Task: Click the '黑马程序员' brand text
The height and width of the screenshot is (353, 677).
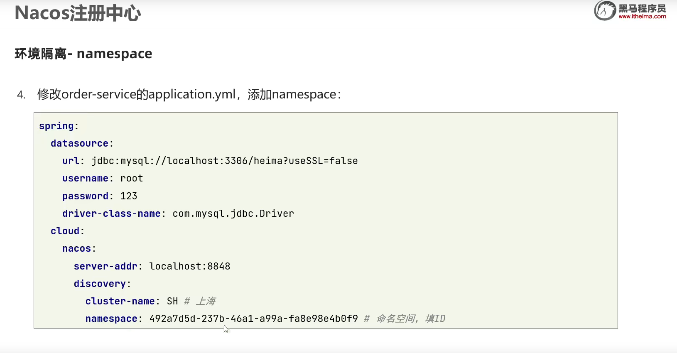Action: [642, 8]
